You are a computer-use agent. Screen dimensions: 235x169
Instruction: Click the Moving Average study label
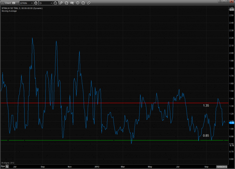tap(9, 11)
